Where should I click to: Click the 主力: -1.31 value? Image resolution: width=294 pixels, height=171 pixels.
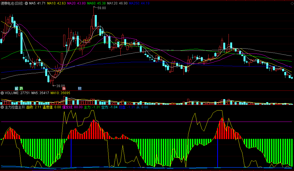tap(92, 107)
